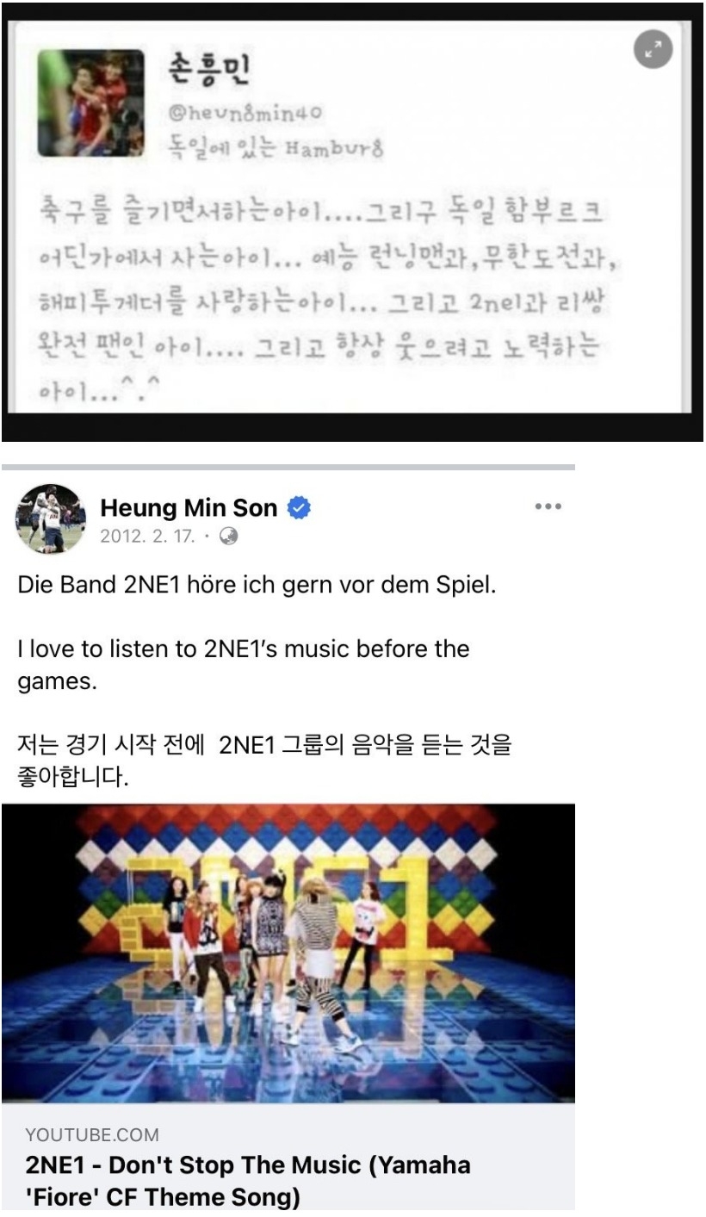Open the Heung Min Son page name
Image resolution: width=706 pixels, height=1217 pixels.
(189, 508)
